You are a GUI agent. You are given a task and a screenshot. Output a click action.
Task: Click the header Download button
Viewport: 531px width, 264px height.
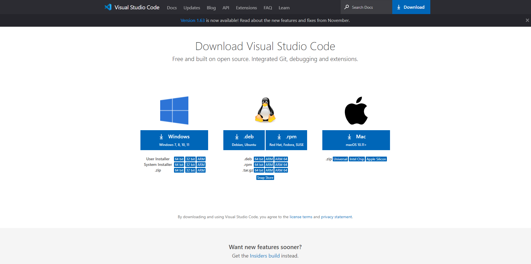pyautogui.click(x=411, y=7)
